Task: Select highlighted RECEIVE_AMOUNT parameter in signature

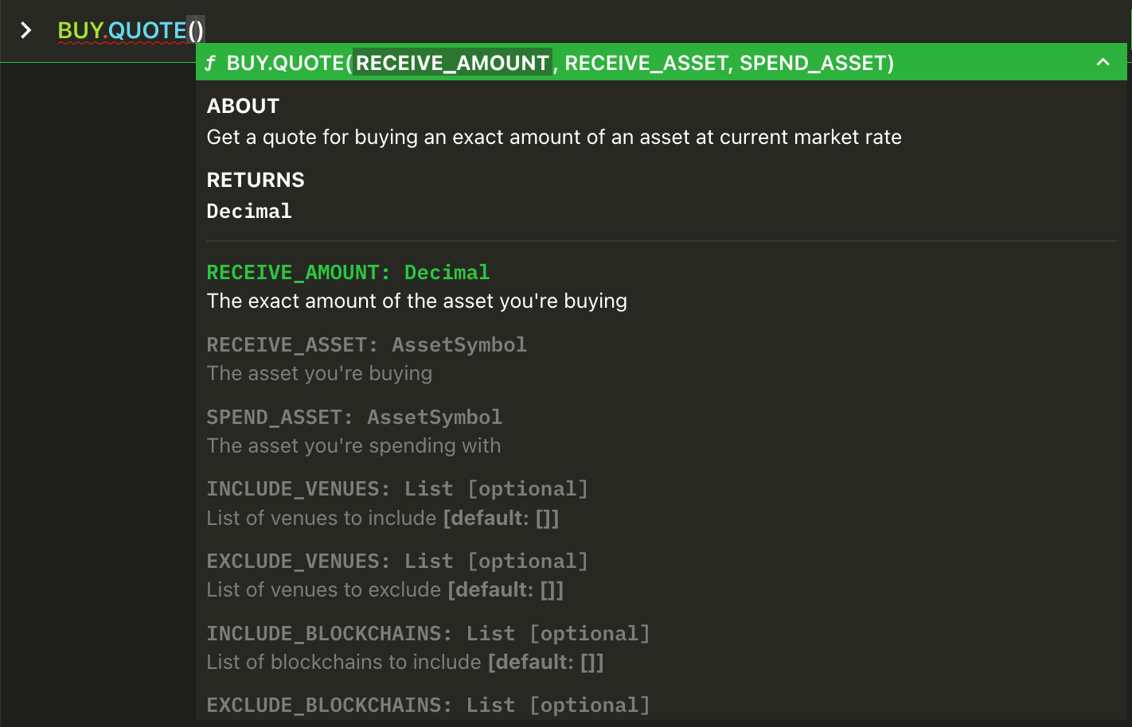Action: [452, 63]
